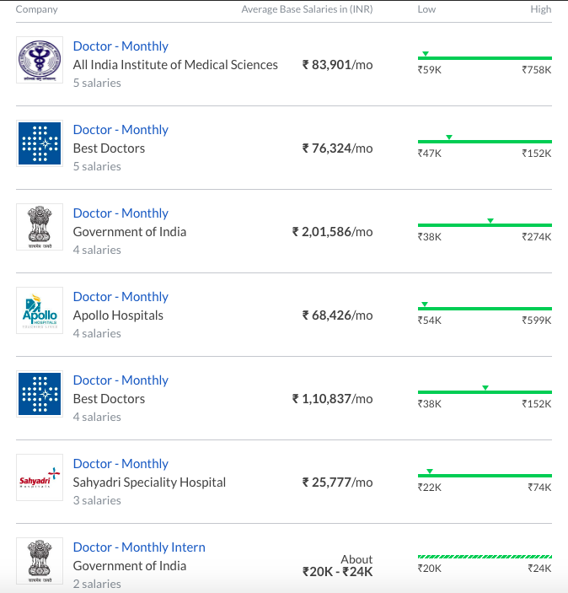This screenshot has height=593, width=568.
Task: Click the striped ₹20K–₹24K range bar
Action: click(485, 557)
